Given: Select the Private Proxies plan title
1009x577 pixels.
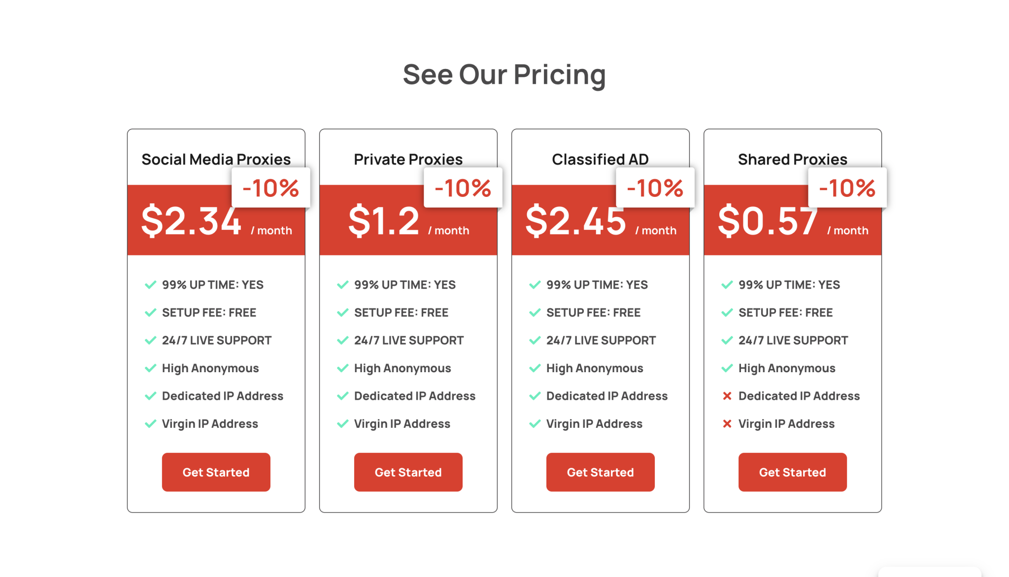Looking at the screenshot, I should click(408, 159).
